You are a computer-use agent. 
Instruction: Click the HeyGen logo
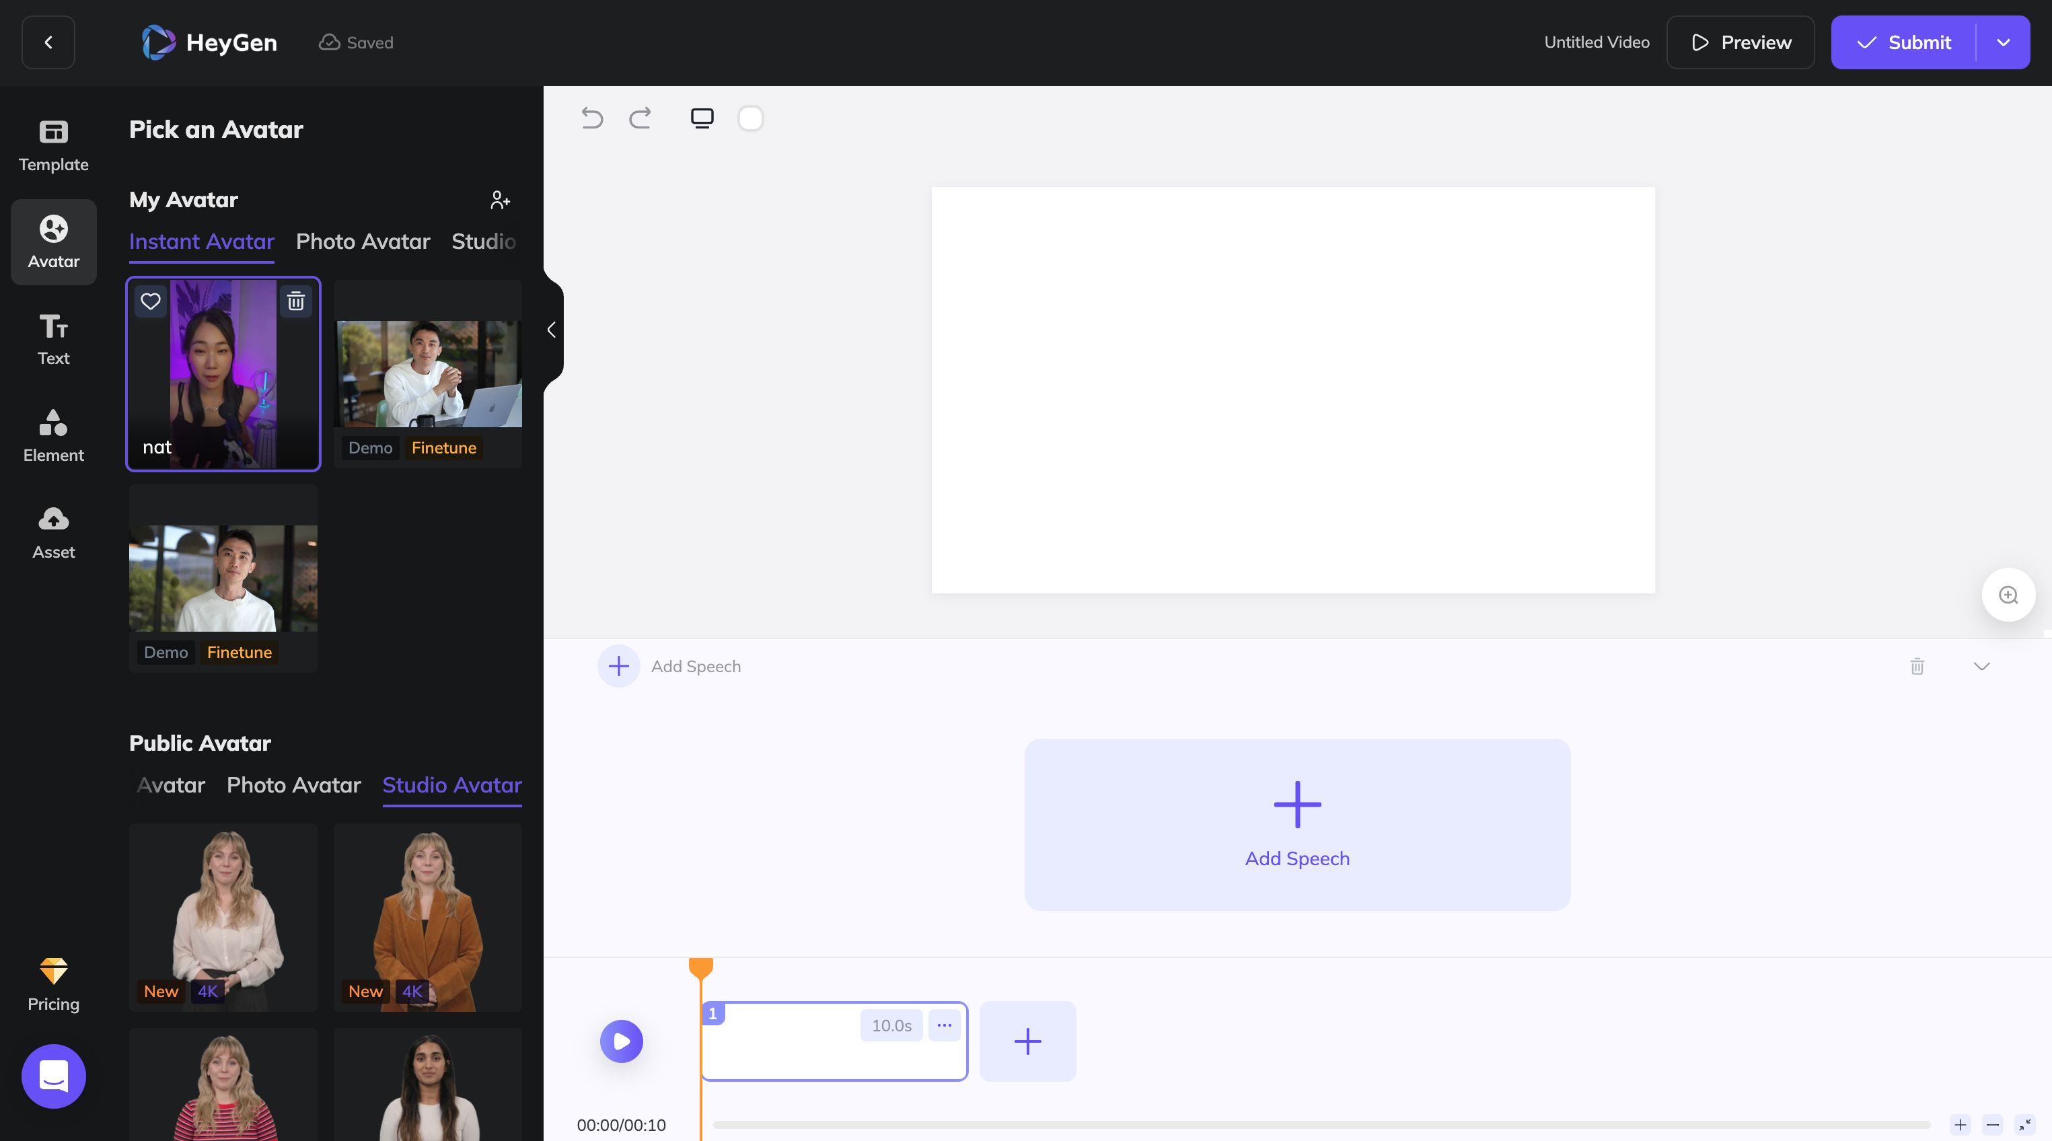[x=209, y=42]
